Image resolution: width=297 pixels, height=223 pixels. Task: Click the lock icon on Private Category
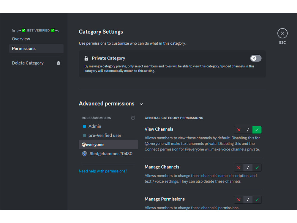click(86, 58)
